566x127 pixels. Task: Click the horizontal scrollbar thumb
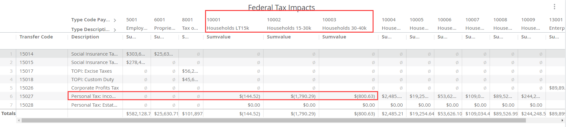pos(274,120)
